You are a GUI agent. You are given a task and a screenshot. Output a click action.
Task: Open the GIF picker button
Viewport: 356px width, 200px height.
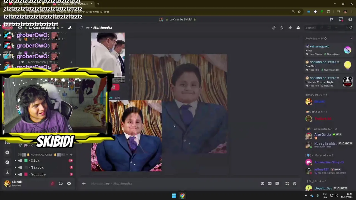click(270, 184)
